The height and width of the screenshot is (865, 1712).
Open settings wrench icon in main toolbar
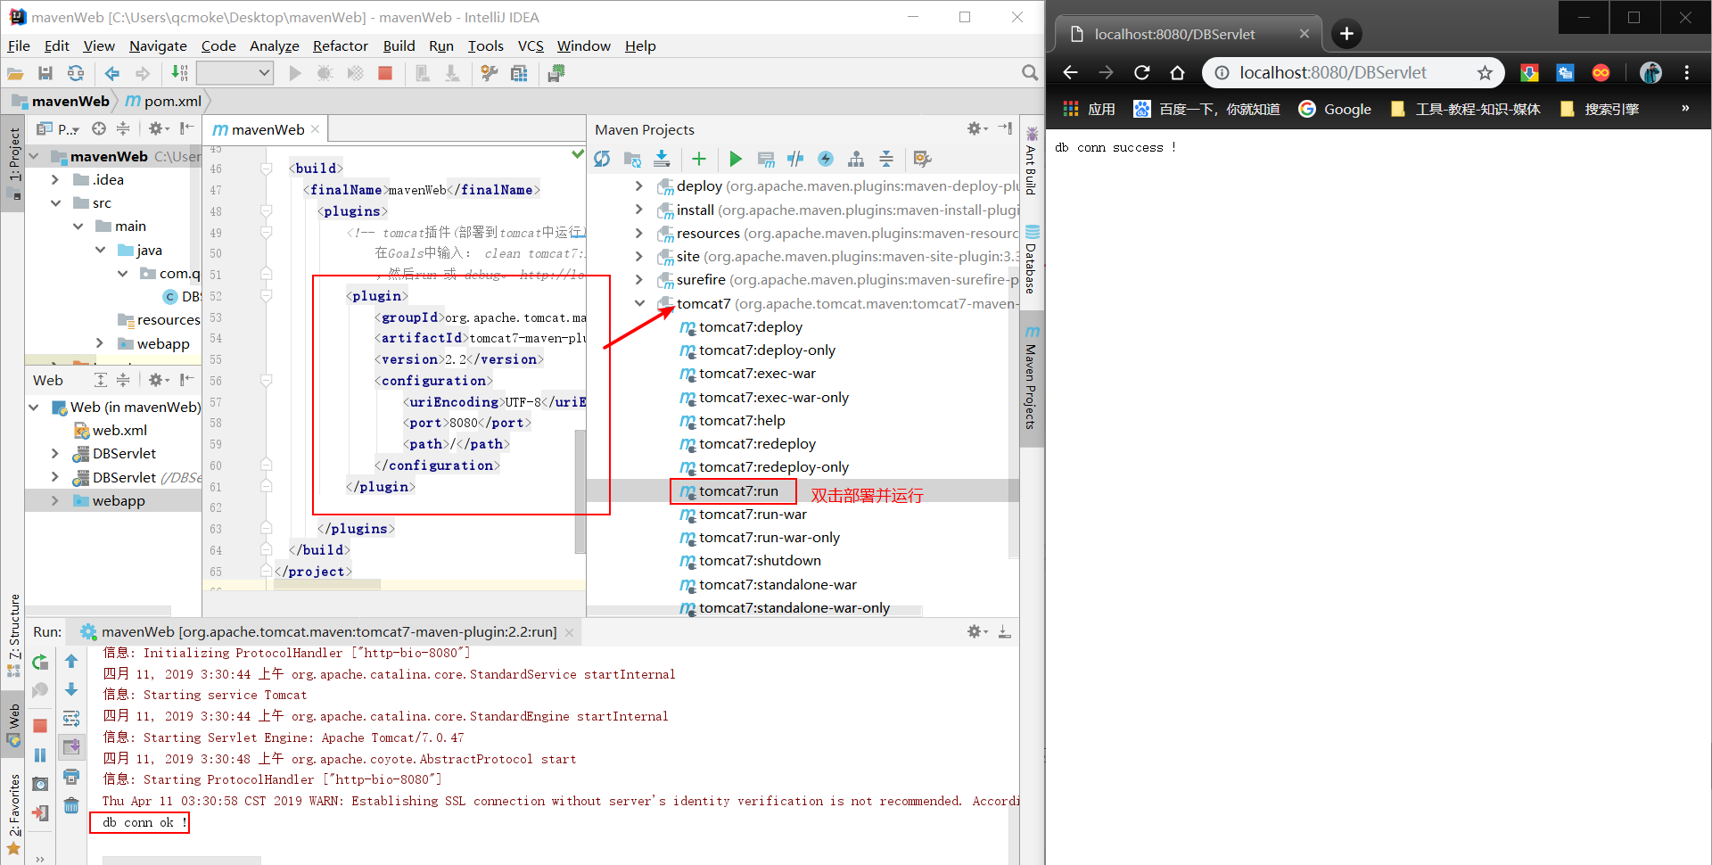tap(489, 73)
